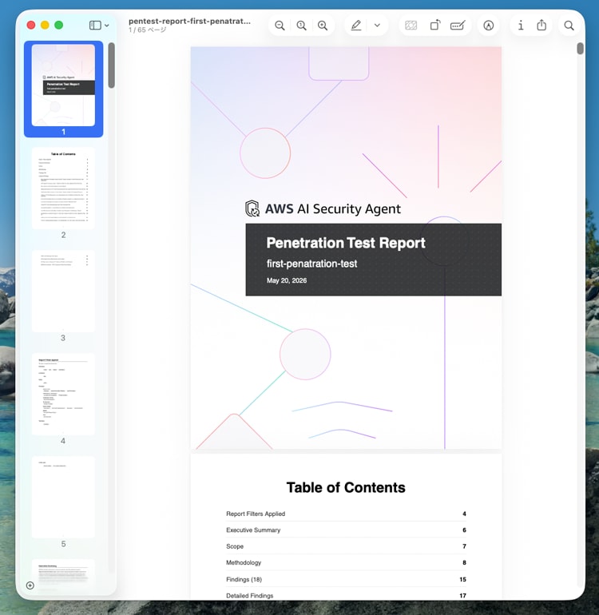Click the Share icon in toolbar
Viewport: 599px width, 615px height.
[x=541, y=25]
